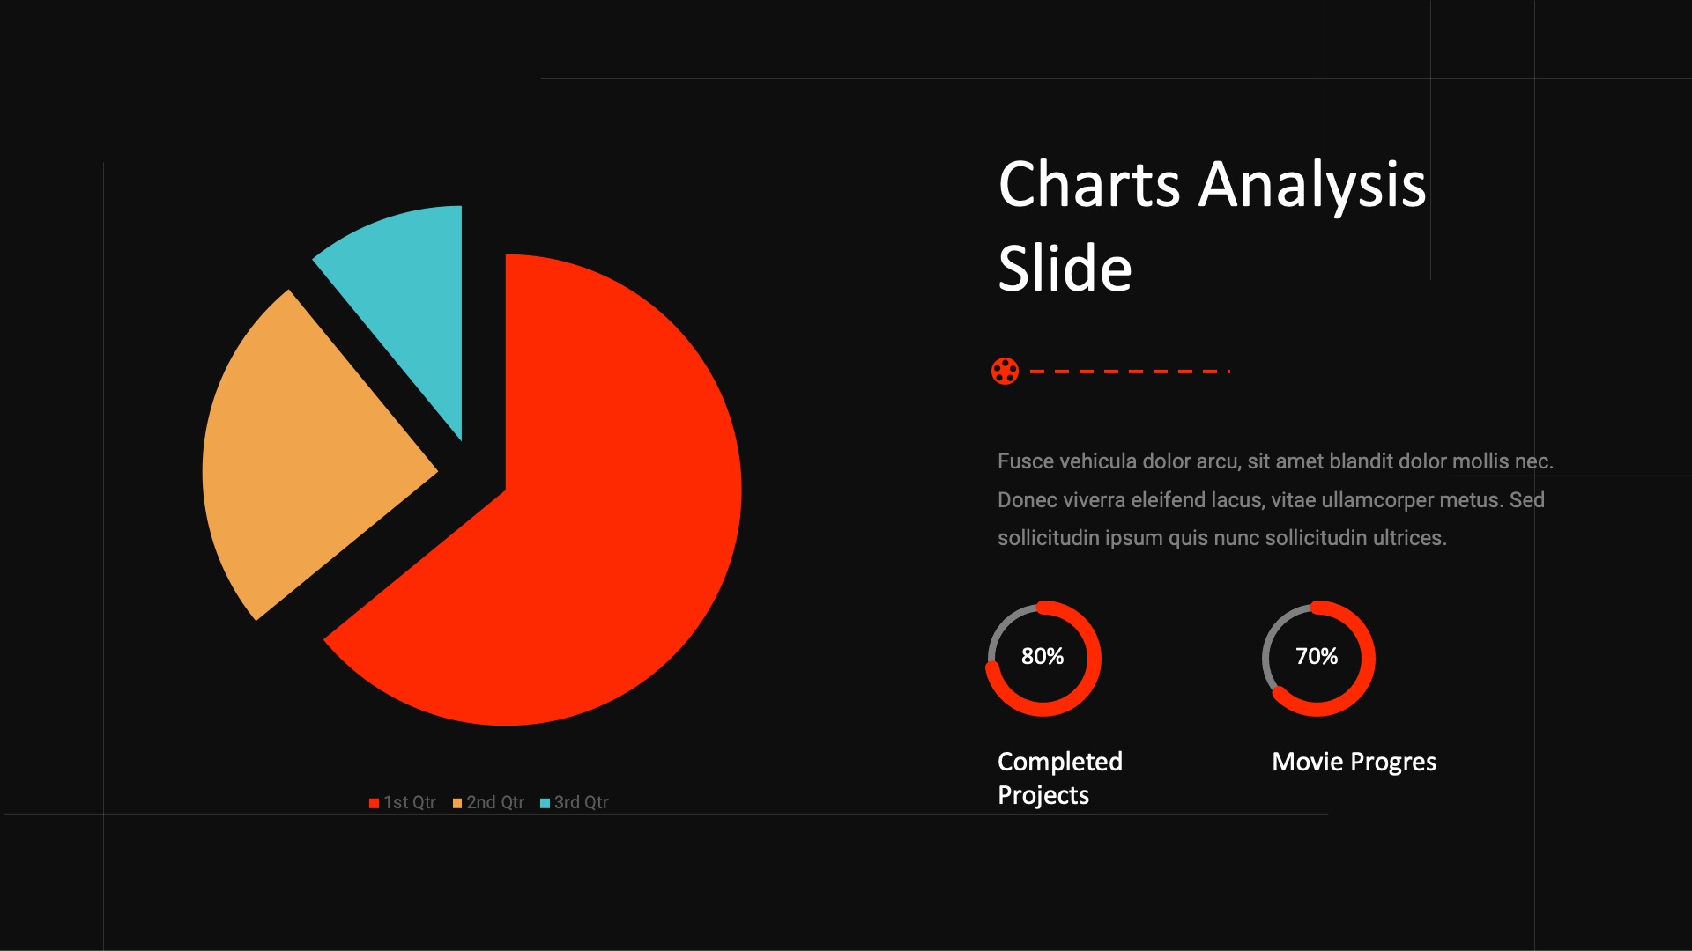Select the teal 3rd Qtr legend swatch

545,803
